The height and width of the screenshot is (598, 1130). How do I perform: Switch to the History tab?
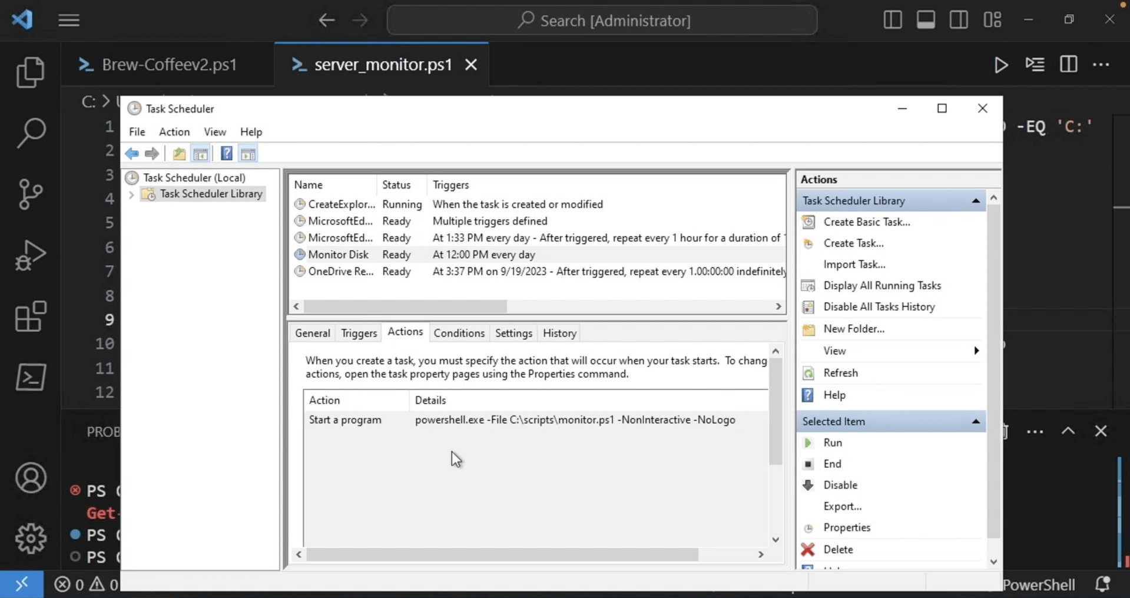559,333
